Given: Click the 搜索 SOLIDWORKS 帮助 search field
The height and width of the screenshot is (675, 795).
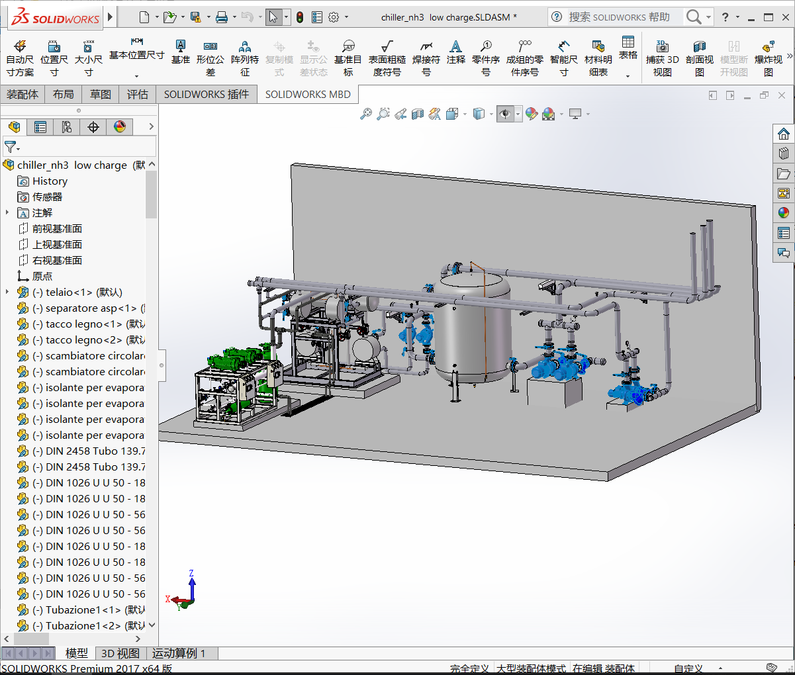Looking at the screenshot, I should pos(619,17).
